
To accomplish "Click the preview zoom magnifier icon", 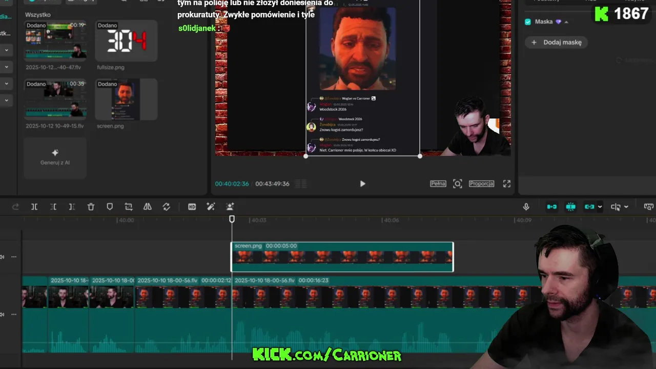I will (458, 183).
